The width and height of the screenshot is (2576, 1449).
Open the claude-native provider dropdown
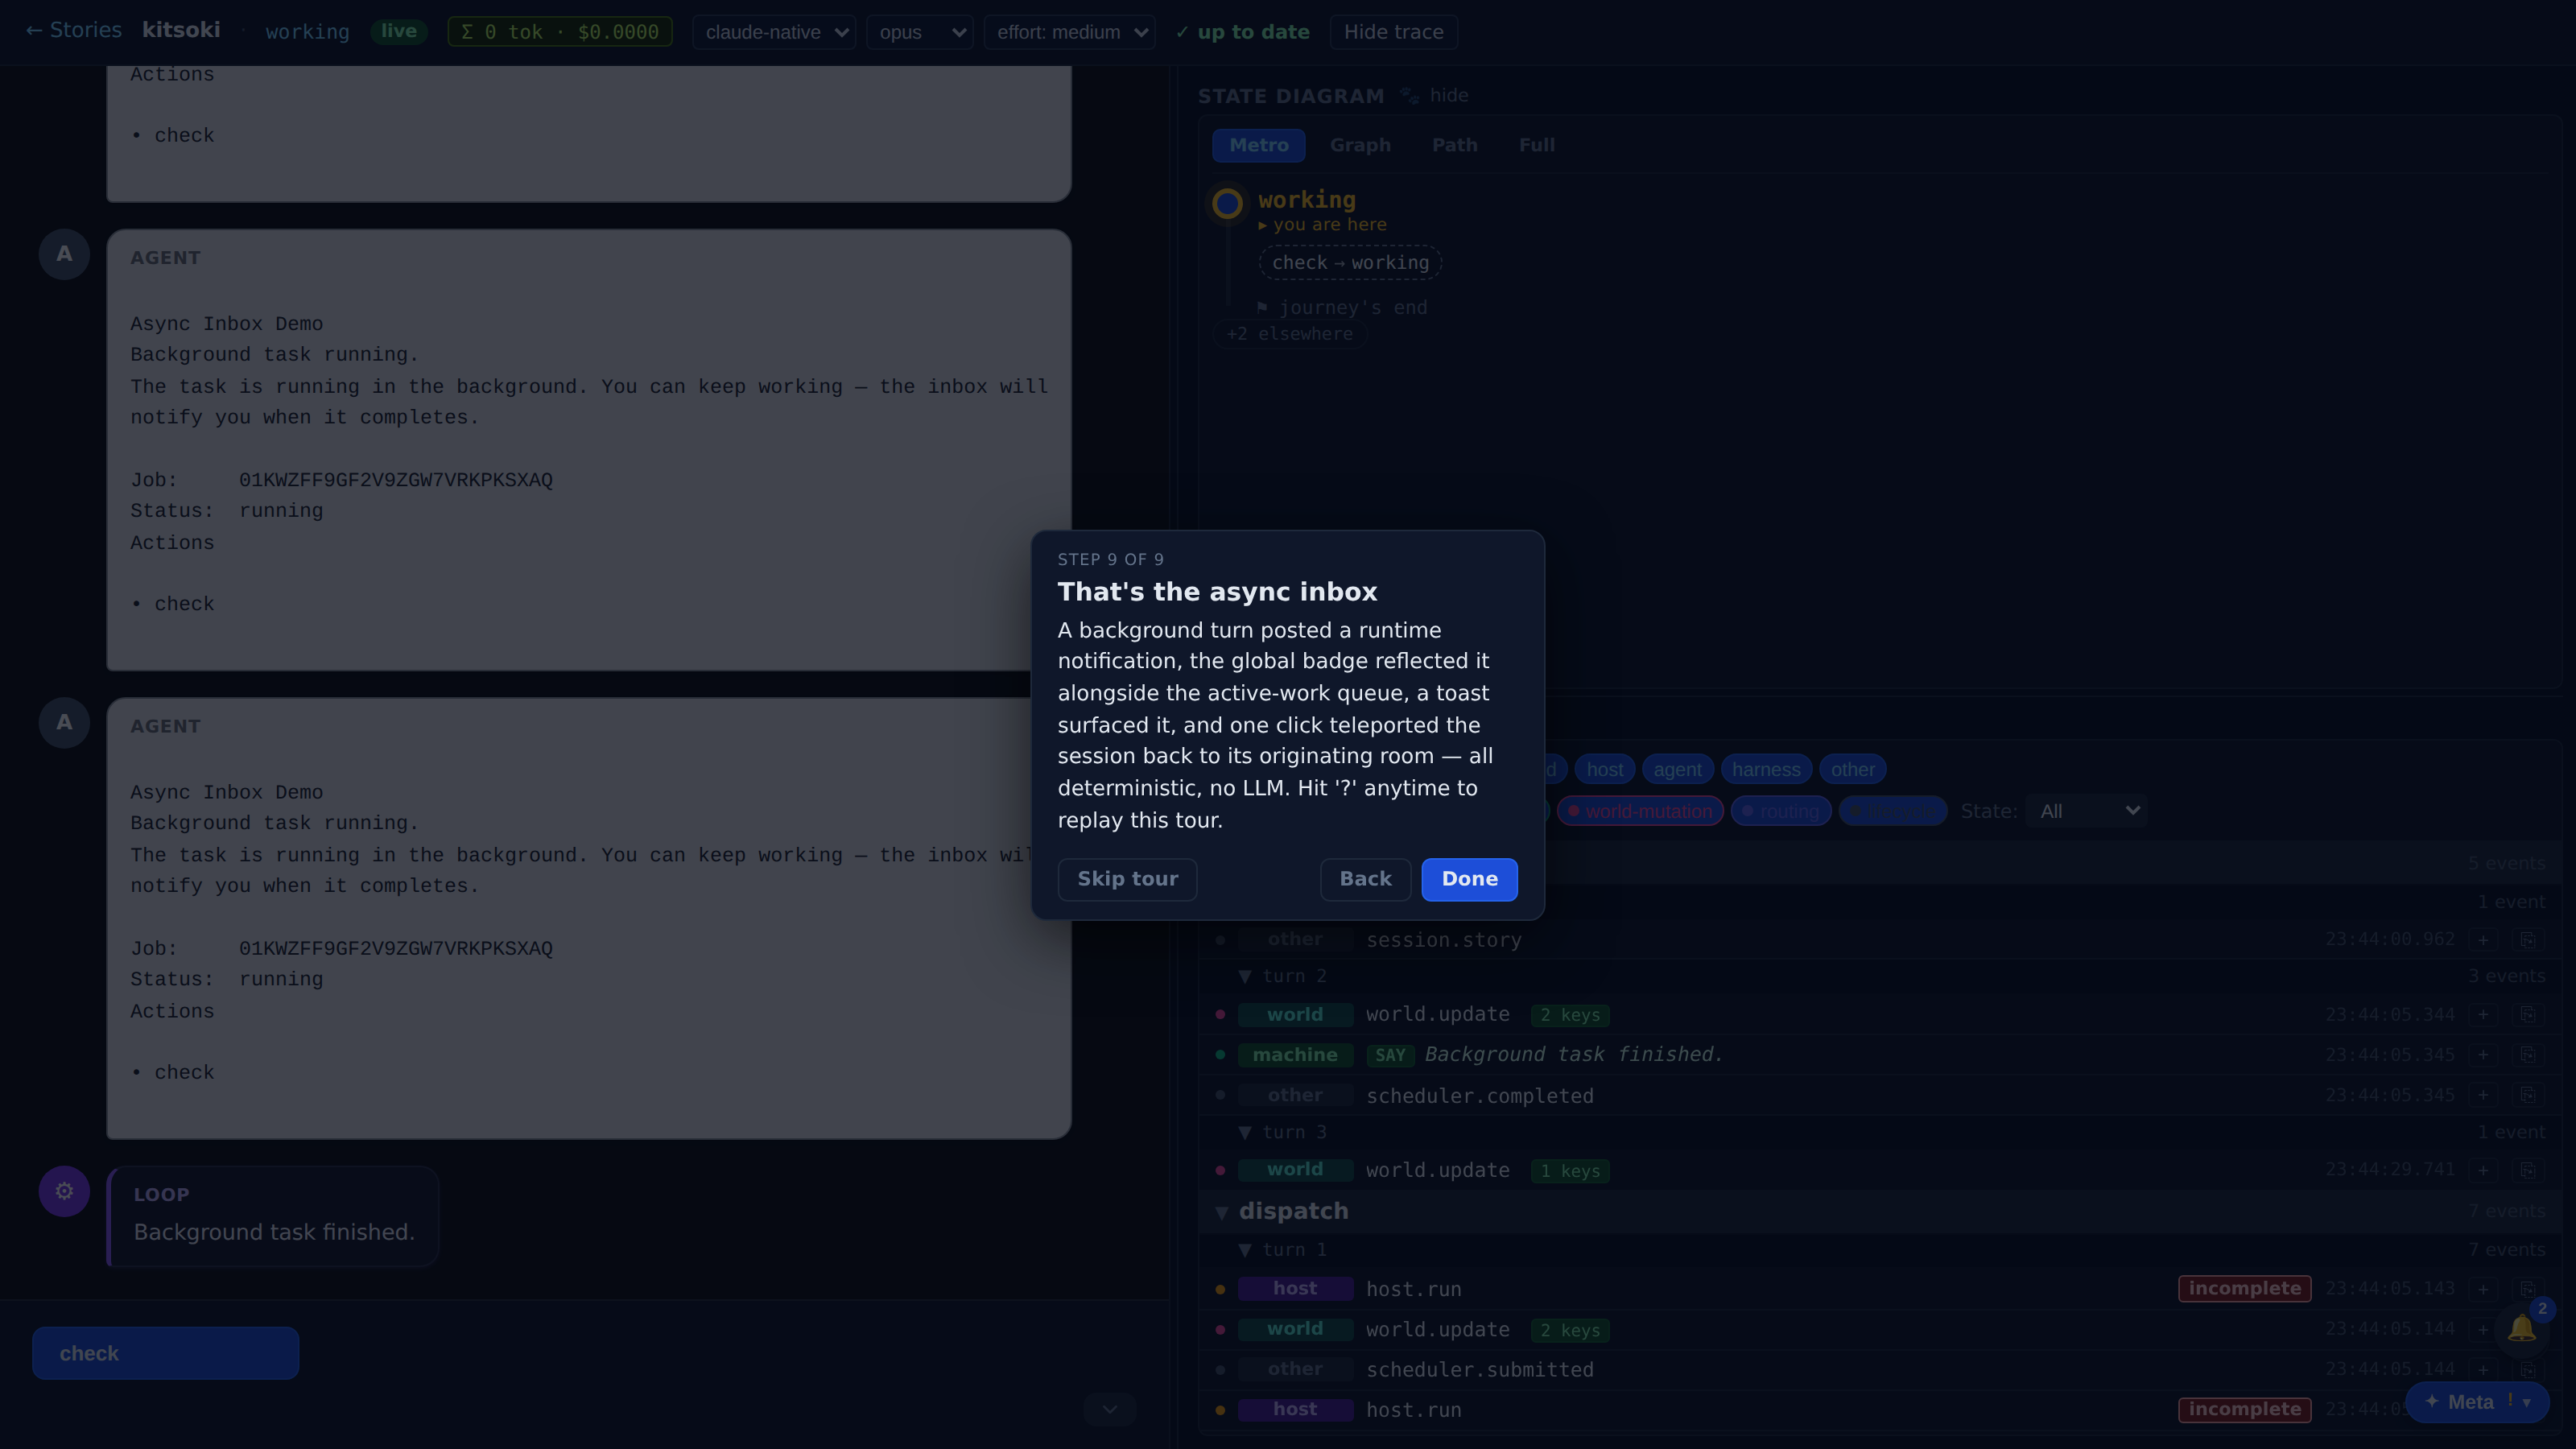(773, 32)
